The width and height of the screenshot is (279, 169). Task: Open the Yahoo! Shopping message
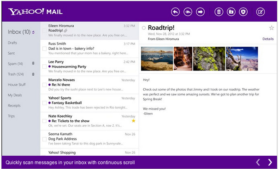click(x=89, y=152)
